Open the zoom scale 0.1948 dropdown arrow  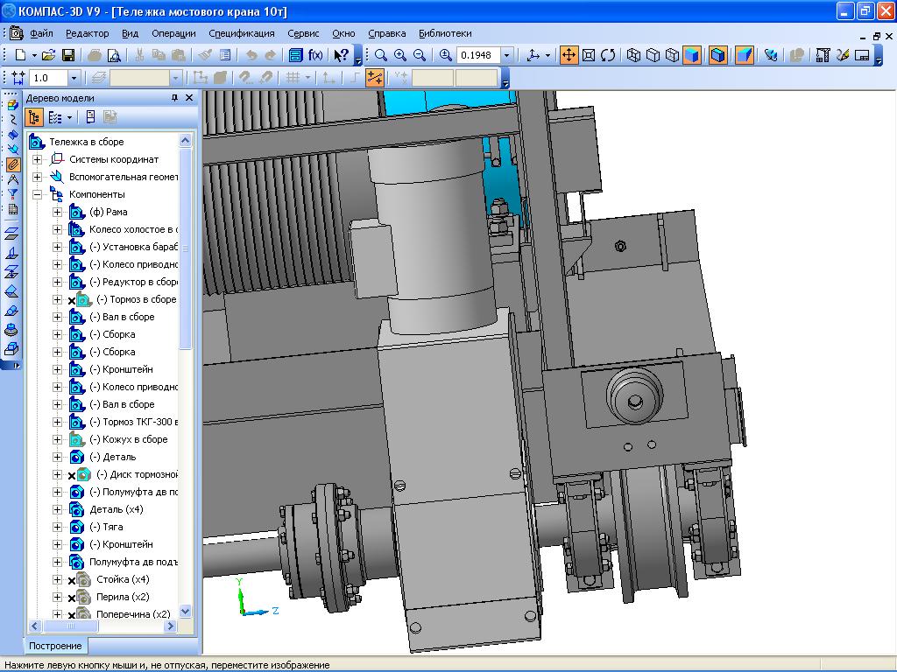point(506,55)
